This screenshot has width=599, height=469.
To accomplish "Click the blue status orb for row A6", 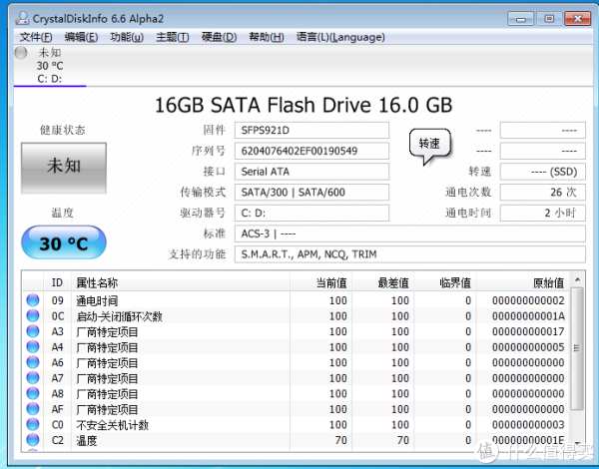I will click(33, 362).
